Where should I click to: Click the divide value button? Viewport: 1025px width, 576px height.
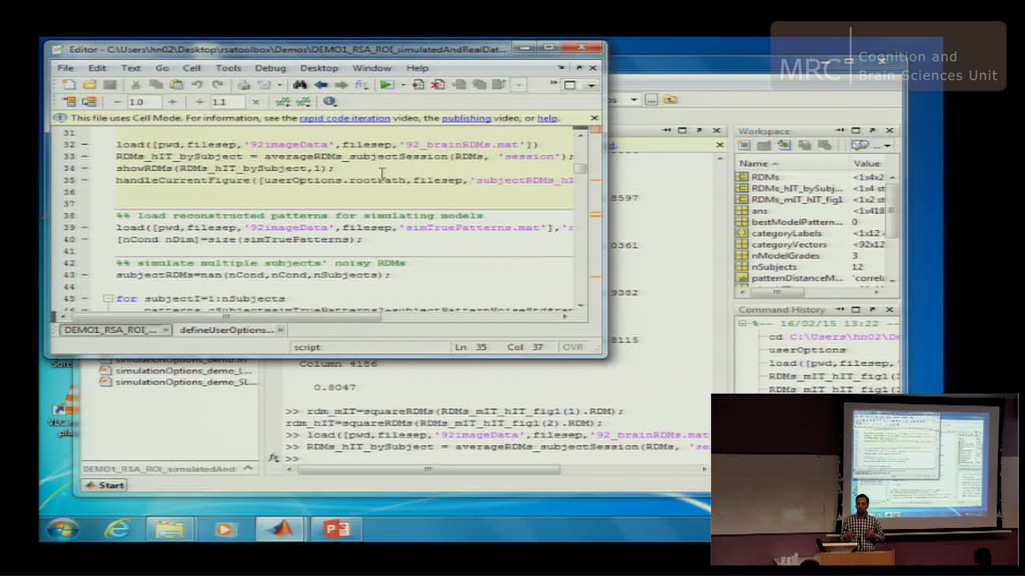point(200,102)
